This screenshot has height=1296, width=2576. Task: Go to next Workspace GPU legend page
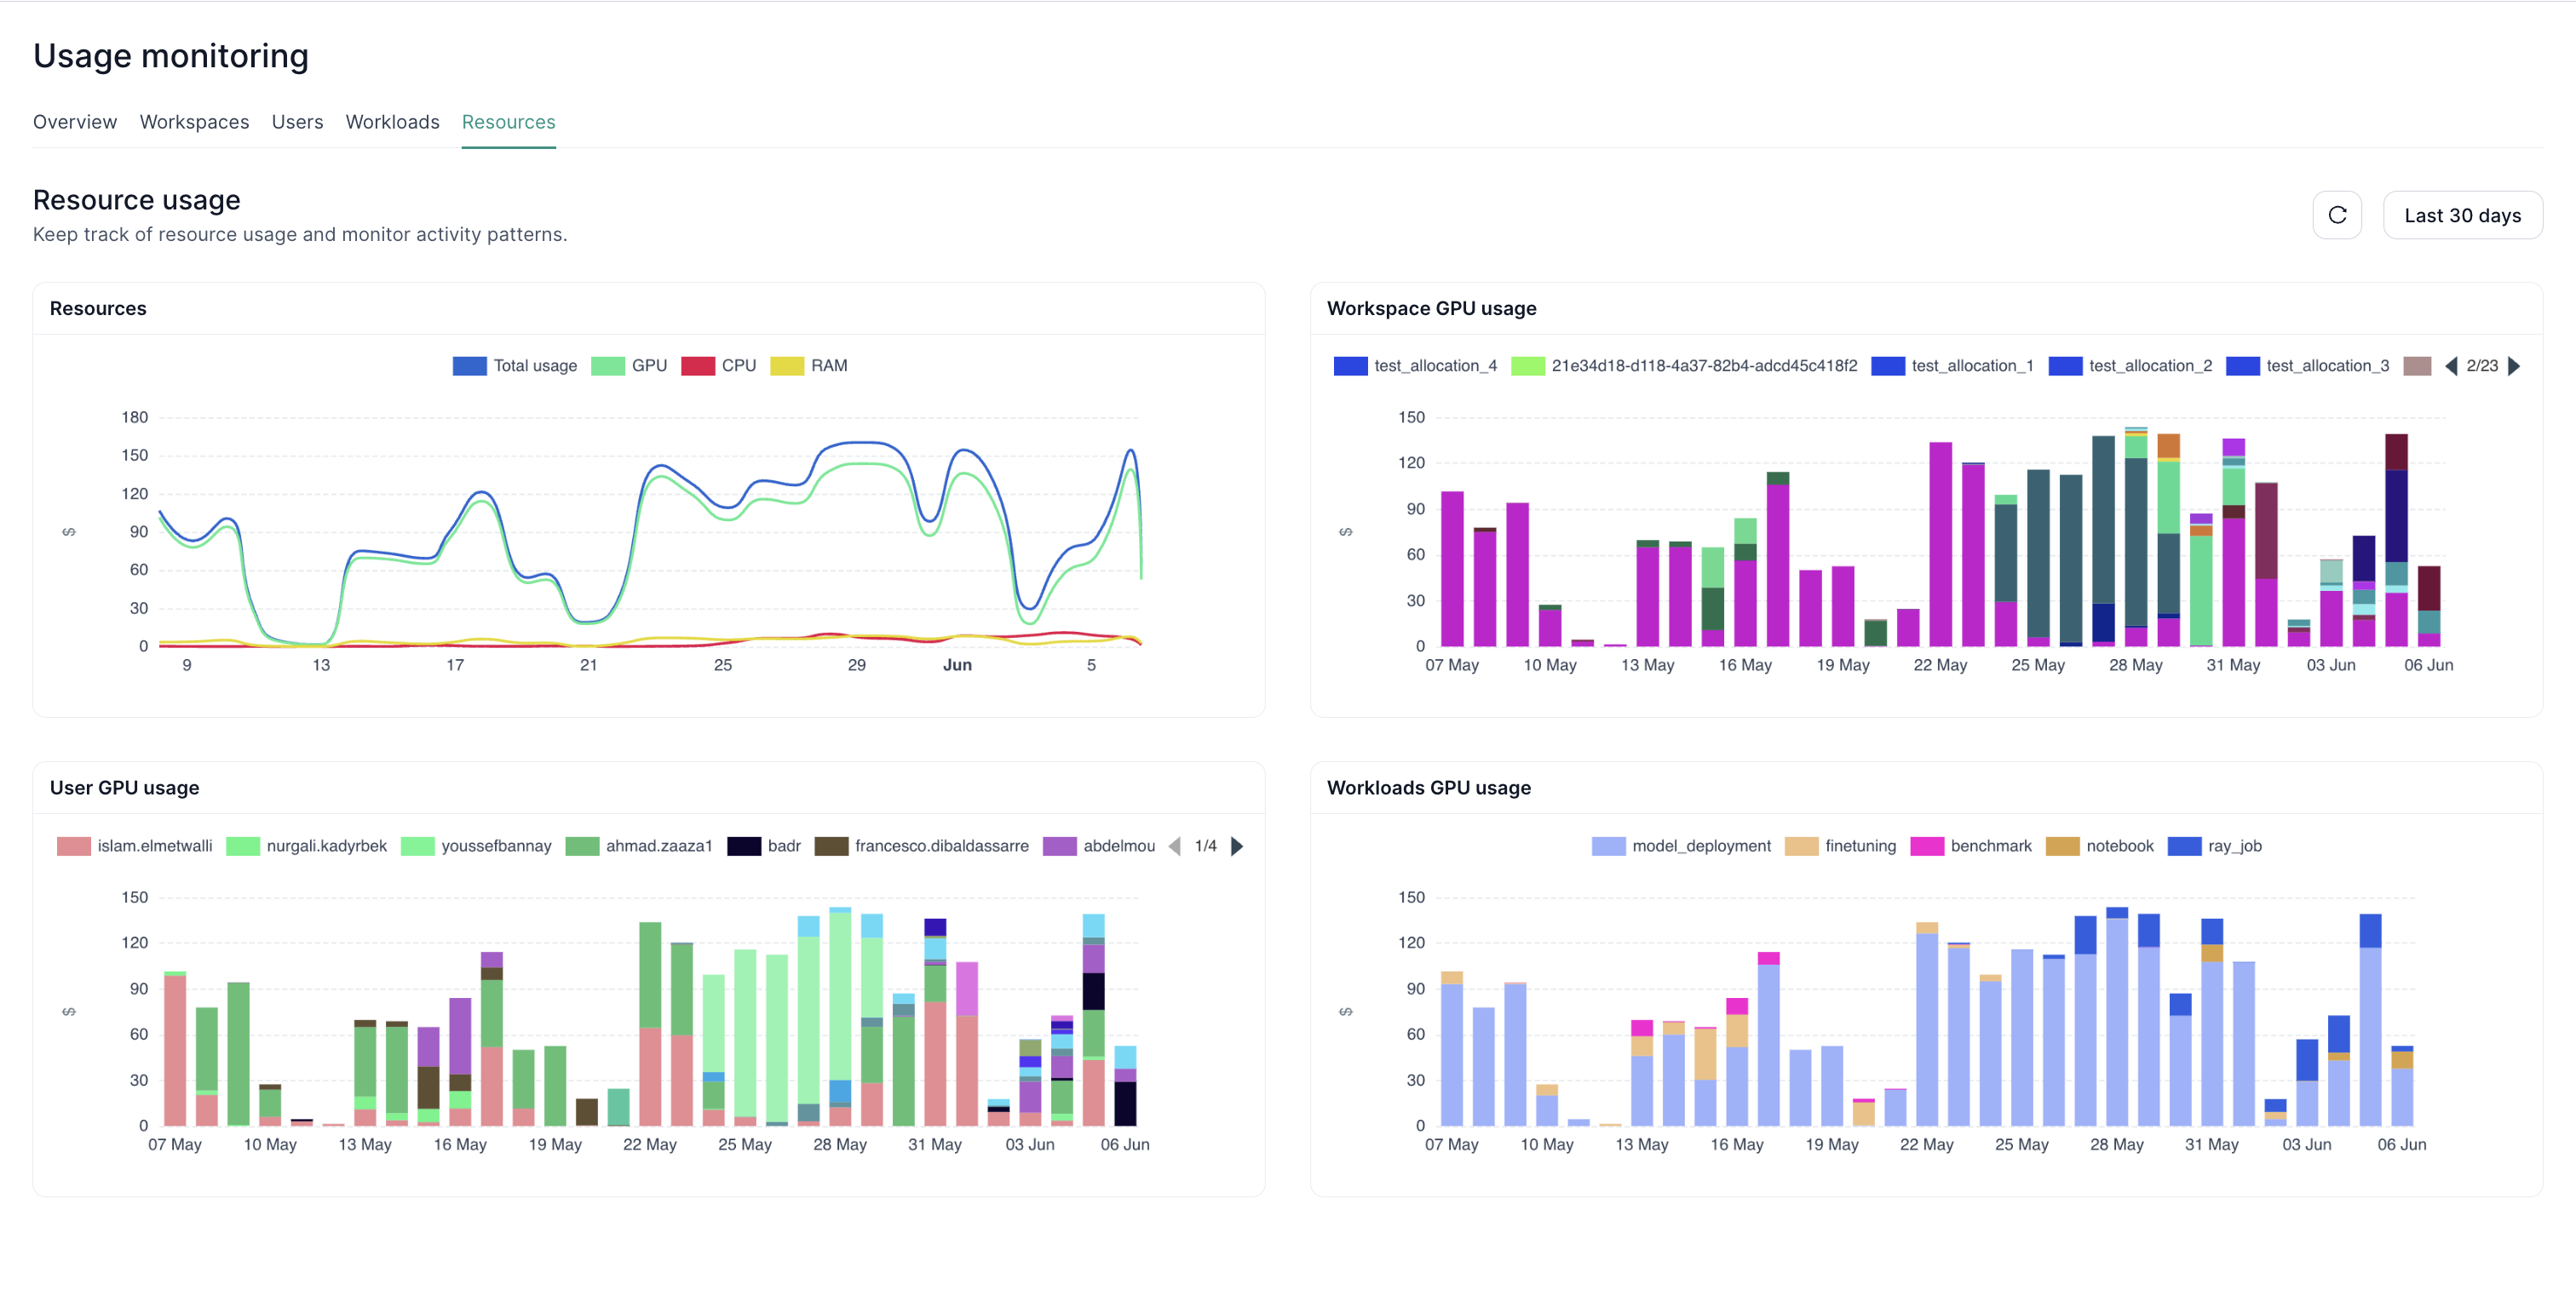pyautogui.click(x=2514, y=365)
